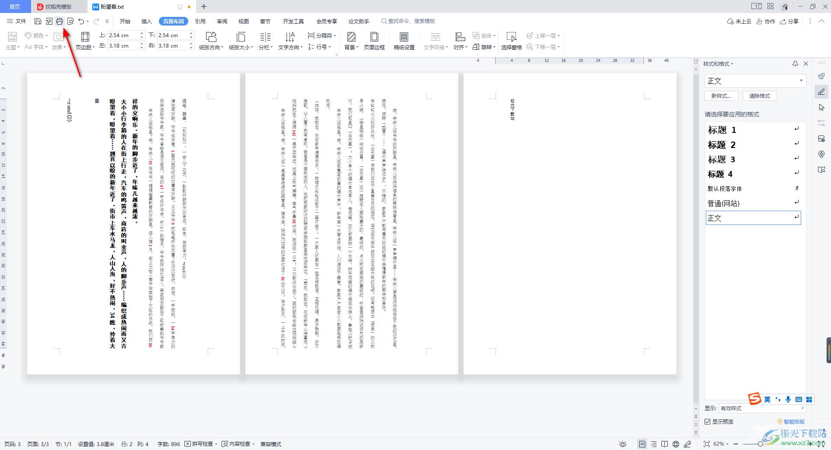Close the Styles and Formatting pane
The height and width of the screenshot is (450, 831).
click(806, 64)
